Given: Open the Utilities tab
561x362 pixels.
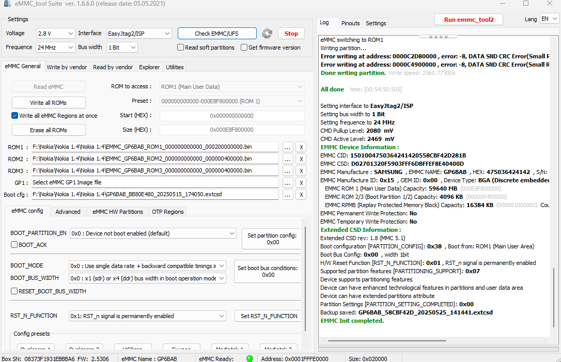Looking at the screenshot, I should (175, 67).
